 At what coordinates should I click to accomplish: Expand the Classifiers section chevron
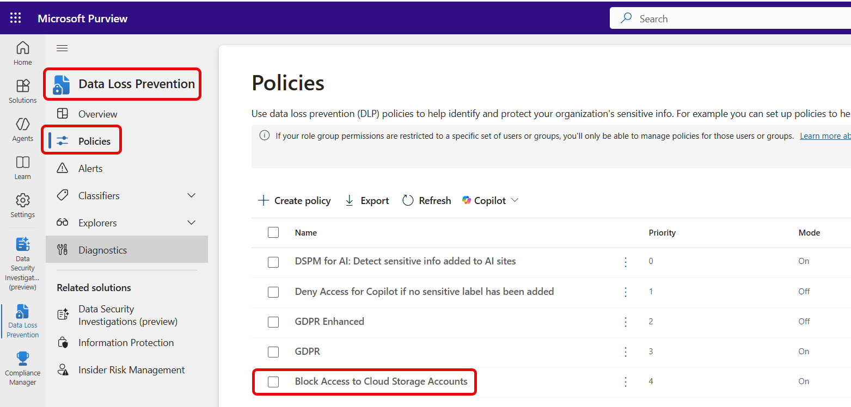click(x=191, y=195)
